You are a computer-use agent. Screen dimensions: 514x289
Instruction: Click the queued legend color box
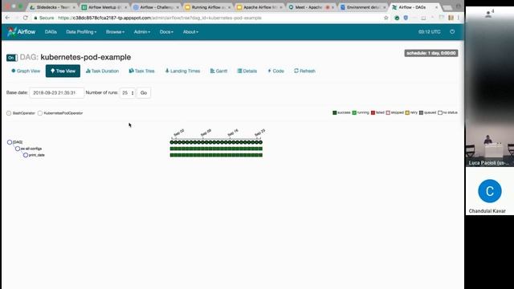[x=421, y=112]
